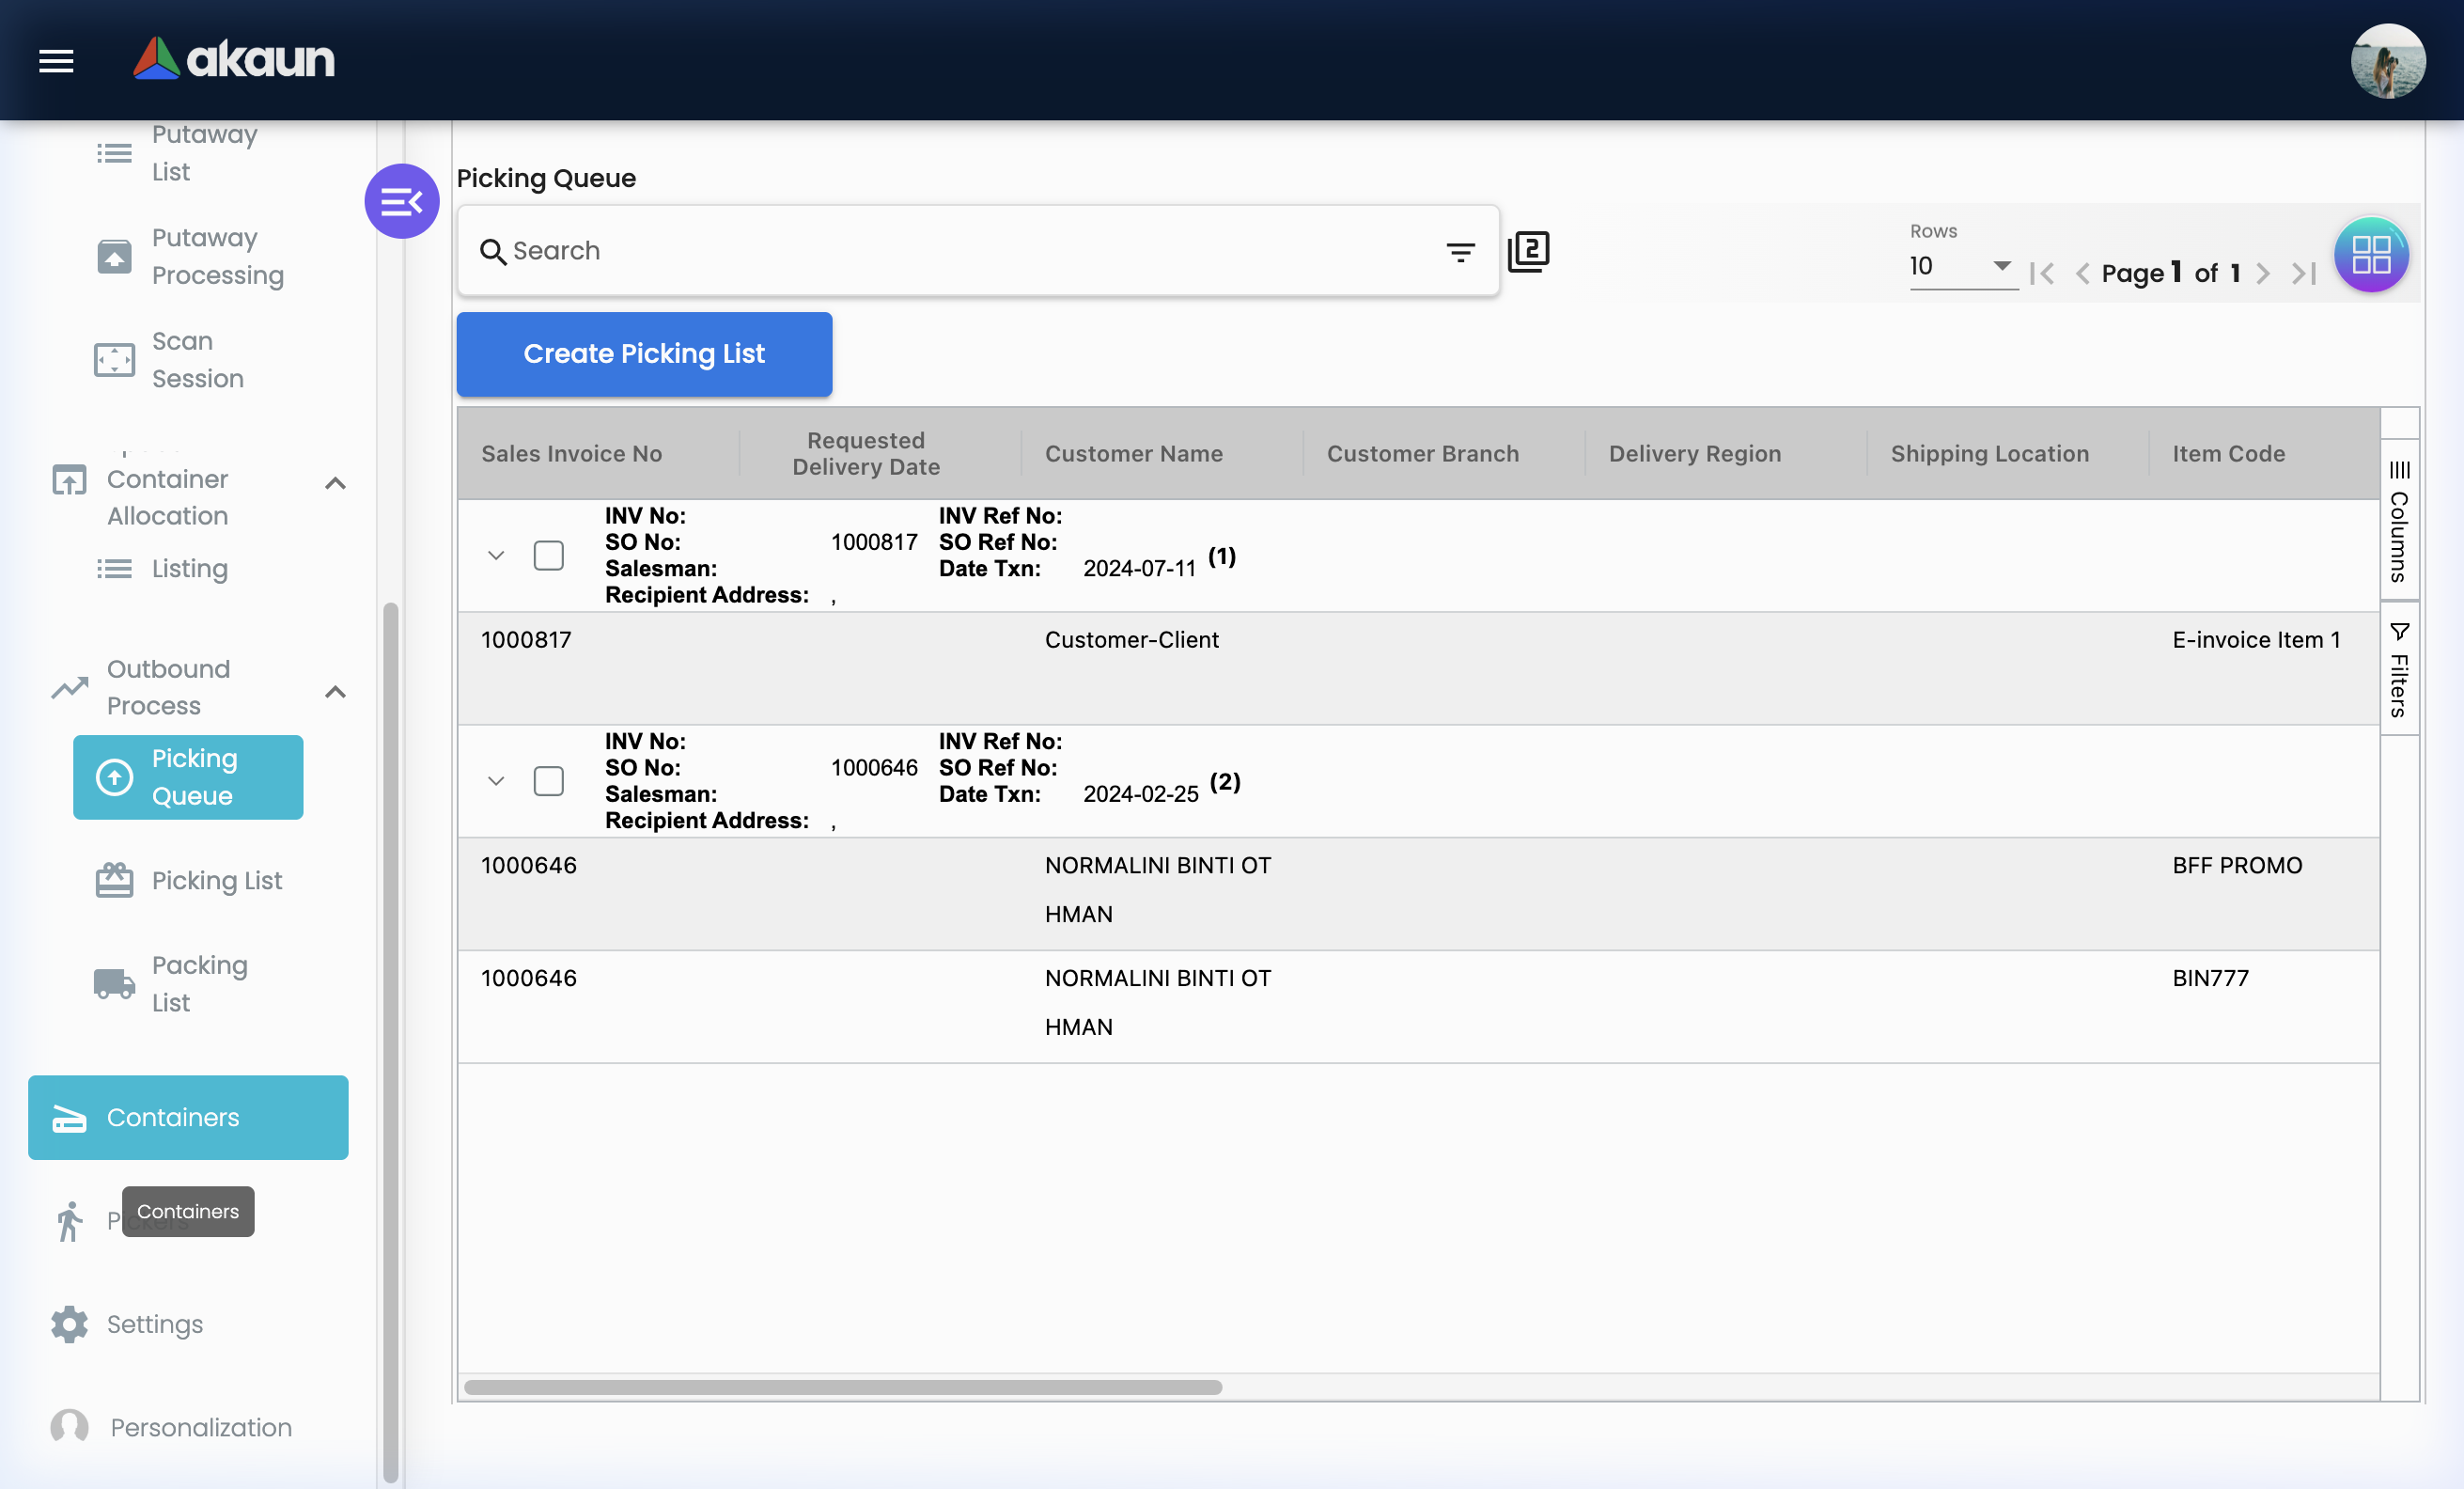Image resolution: width=2464 pixels, height=1489 pixels.
Task: Click into the Search input field
Action: [x=960, y=251]
